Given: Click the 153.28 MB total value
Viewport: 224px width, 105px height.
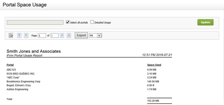Looking at the screenshot, I should pyautogui.click(x=153, y=101).
